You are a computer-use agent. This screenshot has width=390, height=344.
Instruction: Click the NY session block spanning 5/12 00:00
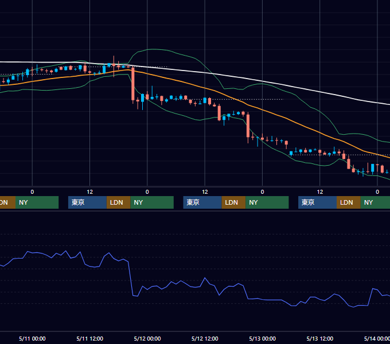152,202
